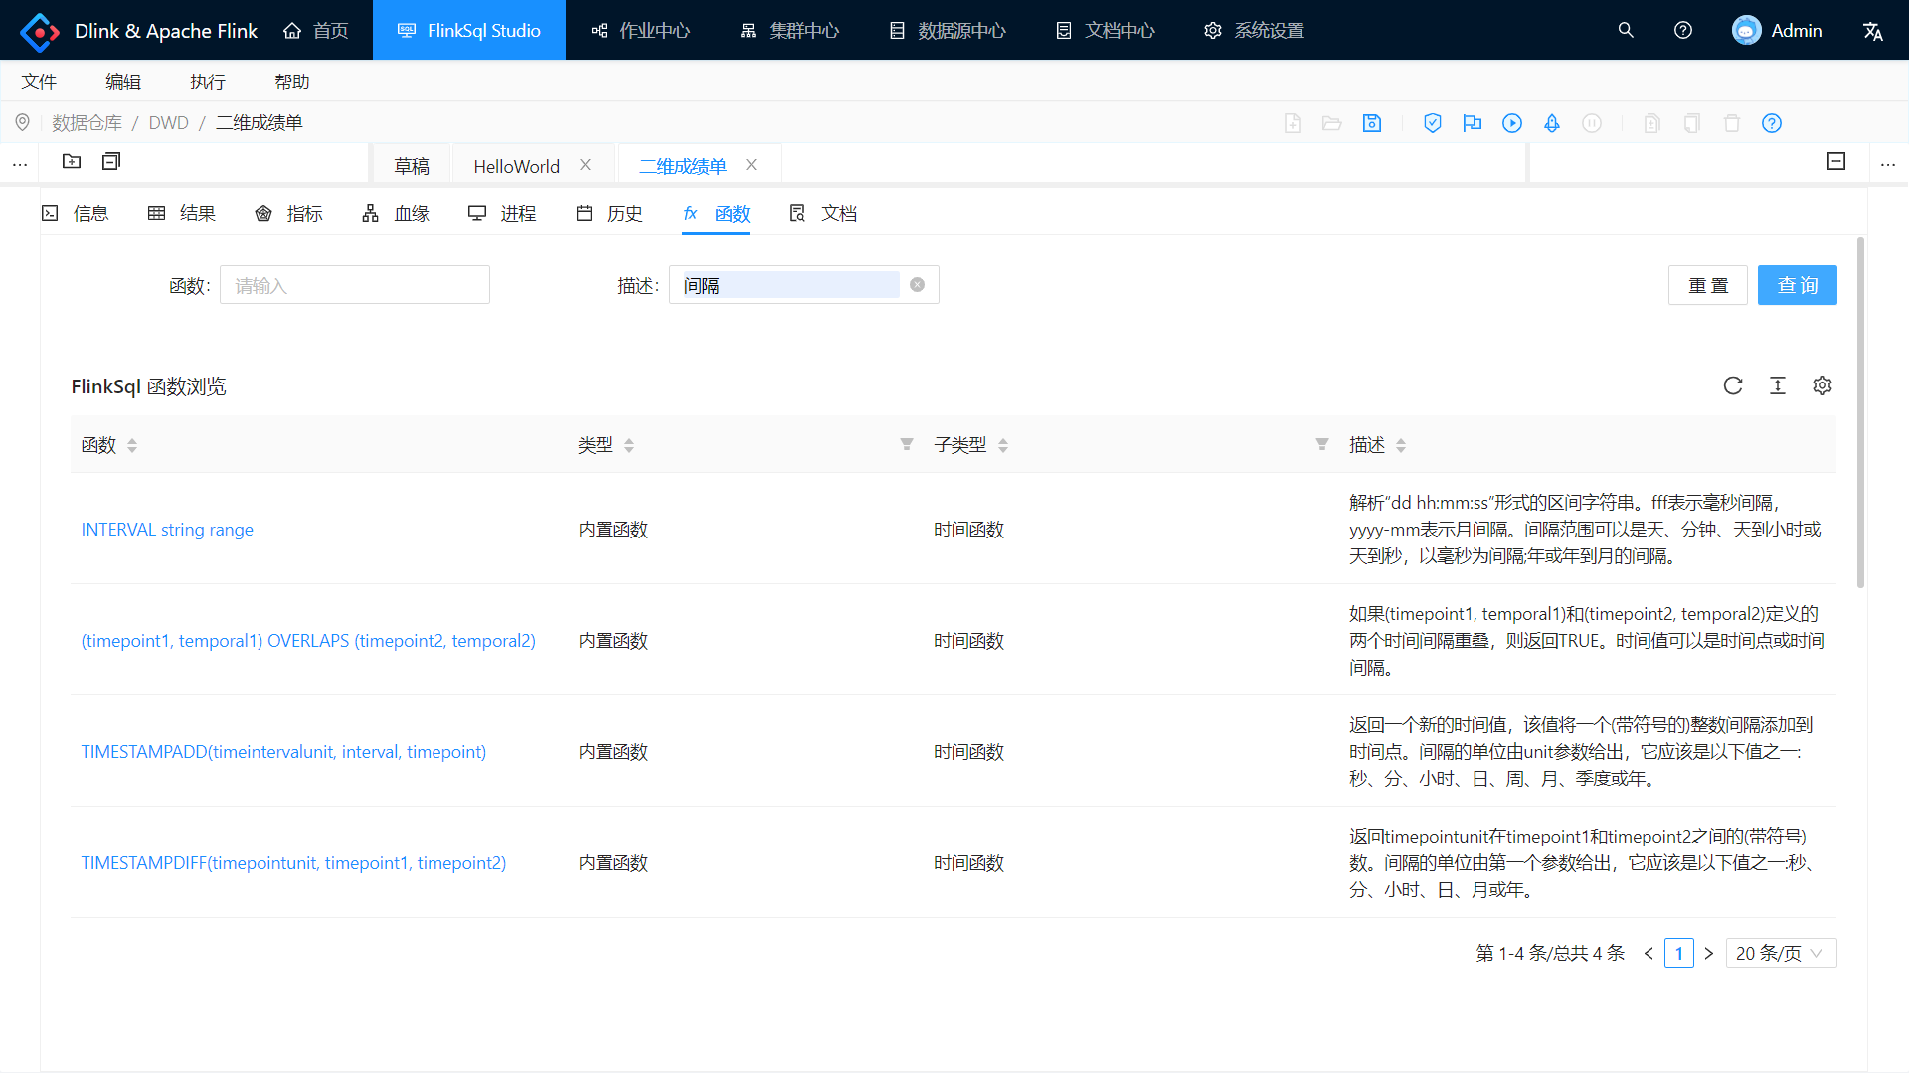Change table density with height icon
The width and height of the screenshot is (1909, 1073).
point(1778,385)
